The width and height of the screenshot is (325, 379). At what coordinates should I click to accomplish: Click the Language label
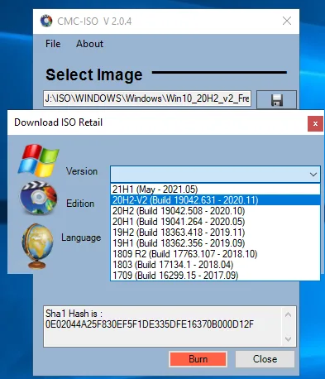[81, 237]
